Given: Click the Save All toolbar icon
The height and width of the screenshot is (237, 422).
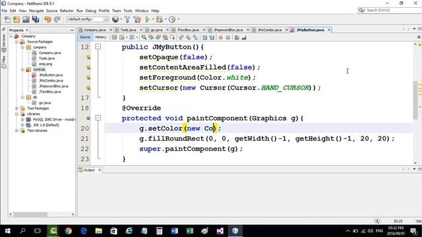Looking at the screenshot, I should click(36, 19).
